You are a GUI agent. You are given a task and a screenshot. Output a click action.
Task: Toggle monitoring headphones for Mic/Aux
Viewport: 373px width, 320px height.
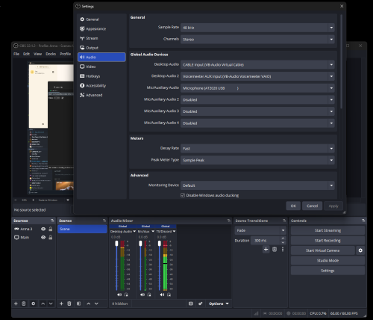(x=149, y=295)
